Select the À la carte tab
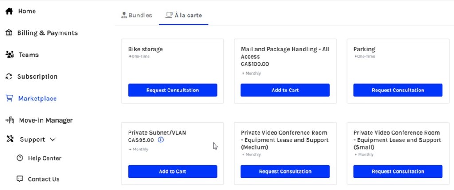 [x=184, y=15]
